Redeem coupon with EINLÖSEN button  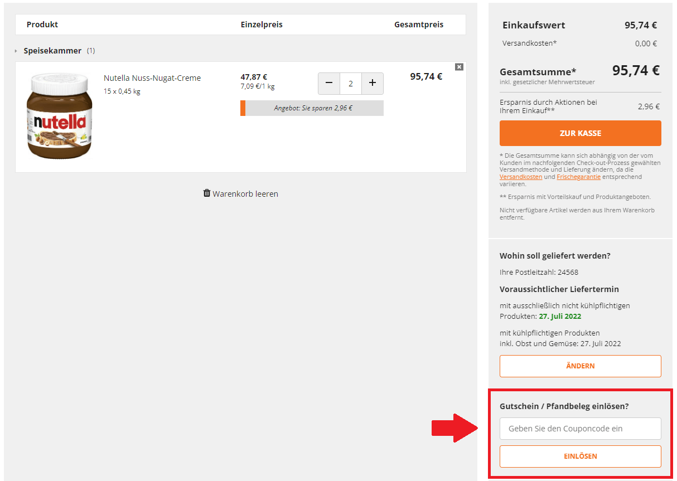click(x=581, y=456)
